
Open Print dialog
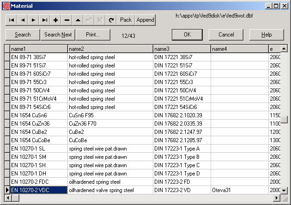[93, 35]
